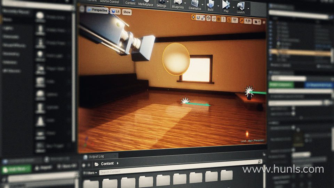Open the Lit view mode menu

tap(116, 11)
